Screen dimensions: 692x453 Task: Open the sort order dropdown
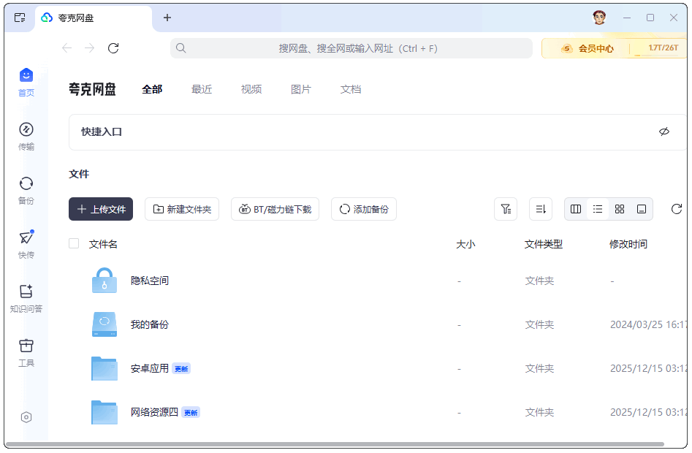[541, 209]
